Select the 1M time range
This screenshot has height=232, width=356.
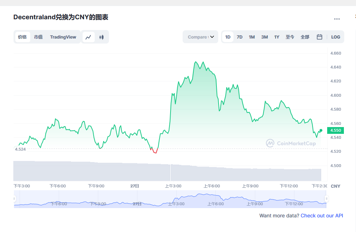[x=252, y=37]
